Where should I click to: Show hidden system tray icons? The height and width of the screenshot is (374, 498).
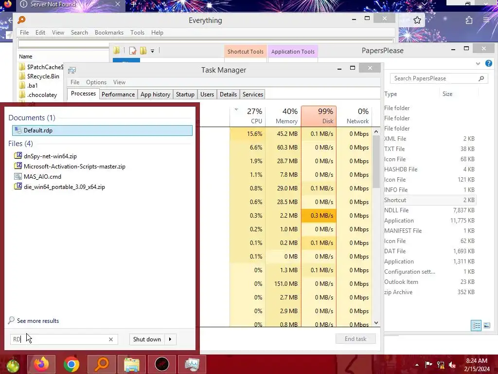tap(417, 365)
